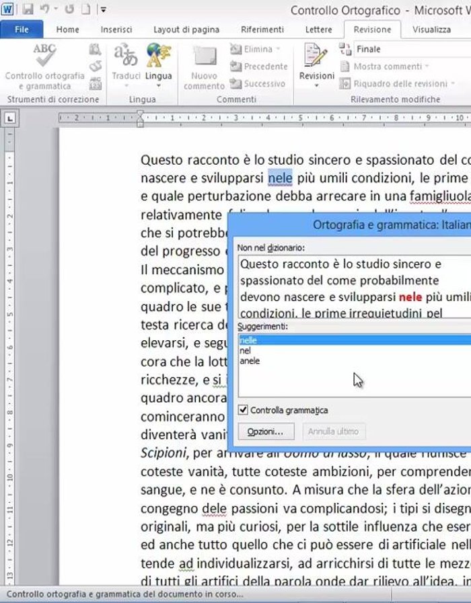Click the underlined word 'famigliuola' in document

(440, 196)
